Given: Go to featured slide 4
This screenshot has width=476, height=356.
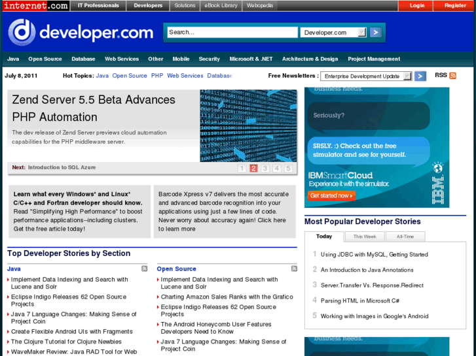Looking at the screenshot, I should [276, 168].
